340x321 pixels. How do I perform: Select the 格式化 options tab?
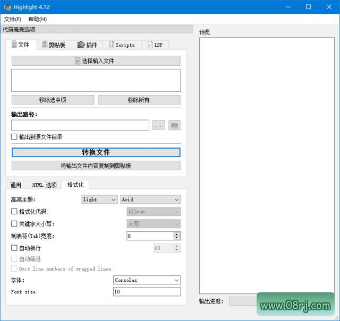75,185
